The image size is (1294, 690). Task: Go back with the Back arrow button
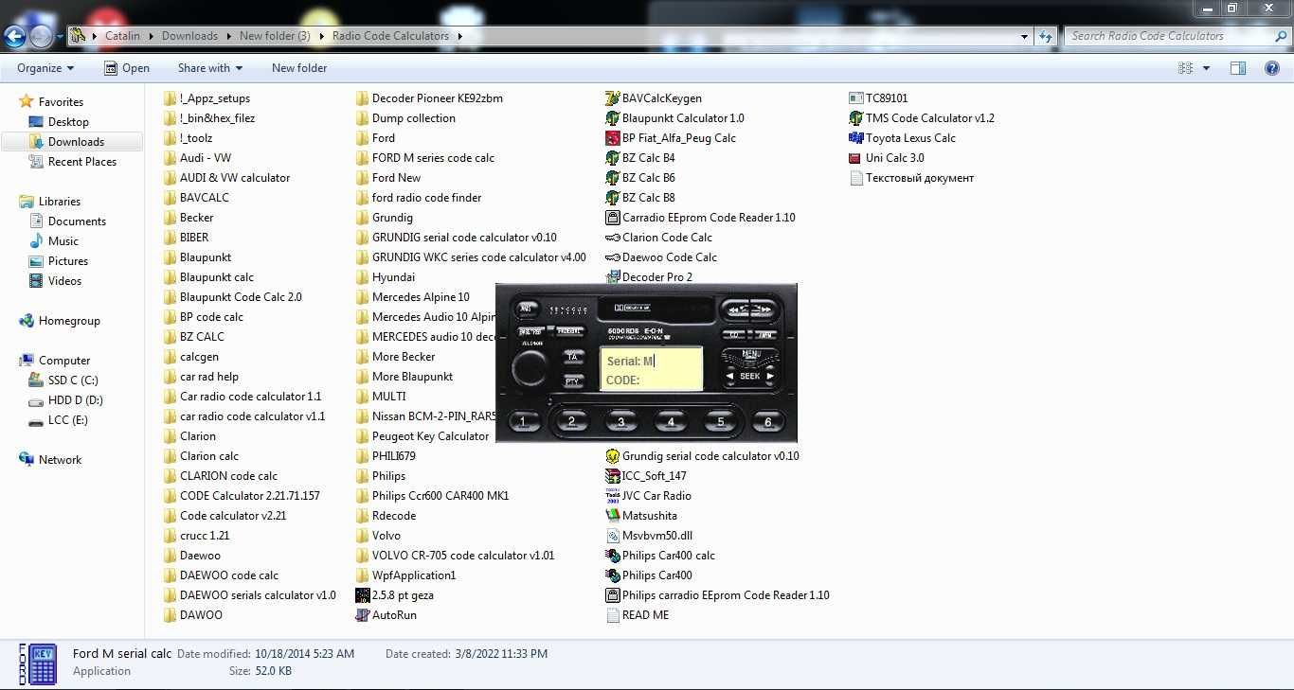point(14,37)
